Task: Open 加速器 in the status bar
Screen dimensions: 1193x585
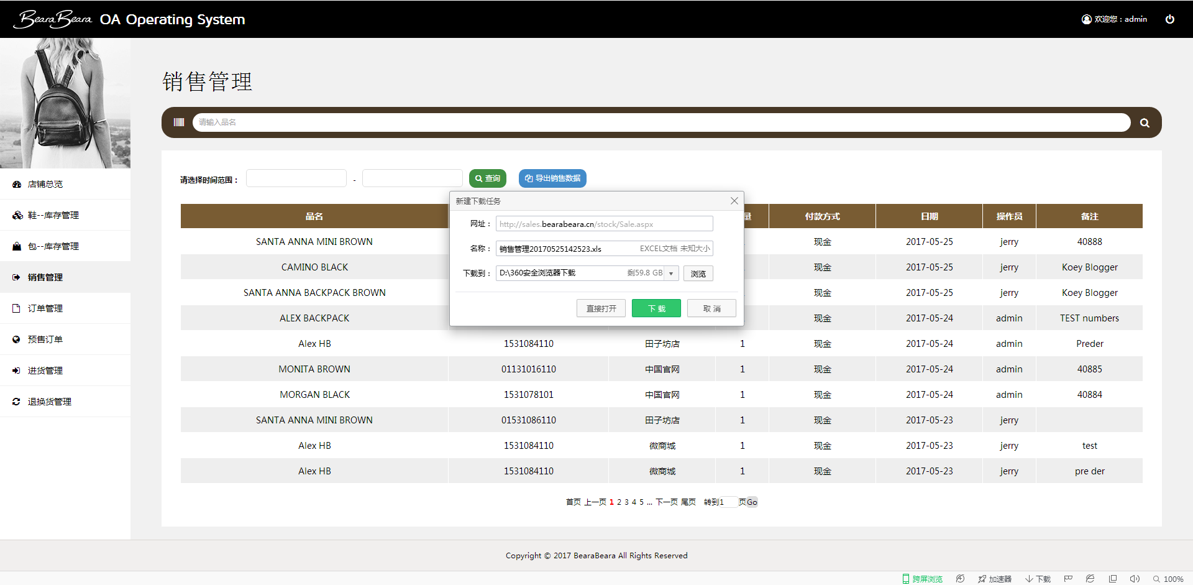Action: (995, 579)
